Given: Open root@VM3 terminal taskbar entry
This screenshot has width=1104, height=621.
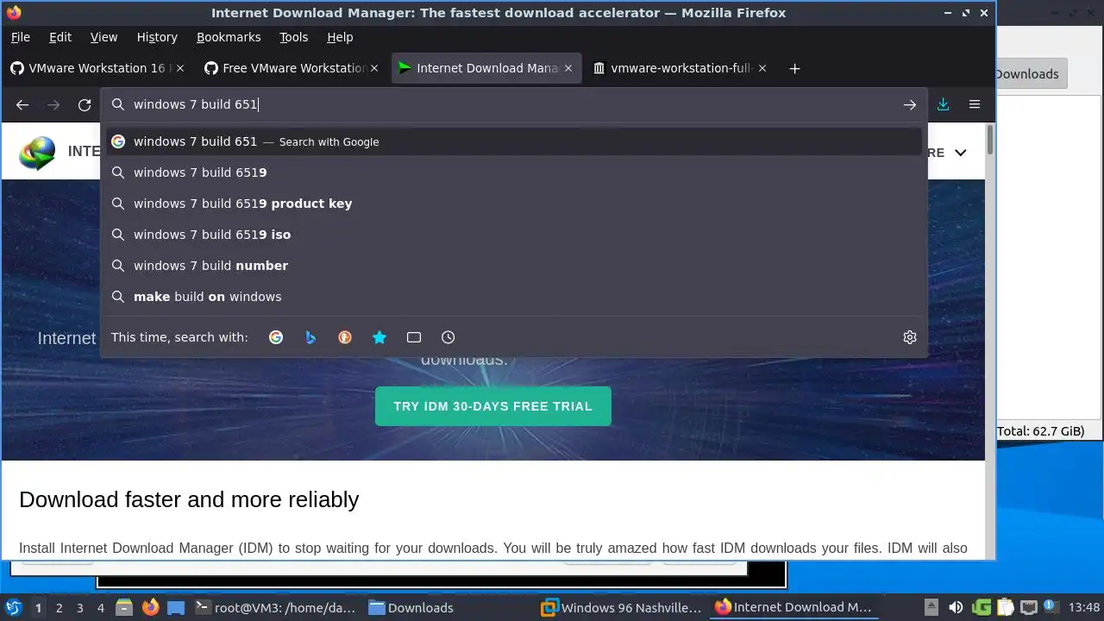Looking at the screenshot, I should (x=275, y=607).
